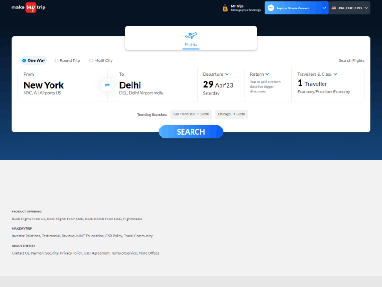Expand the Departure date dropdown

click(x=227, y=74)
